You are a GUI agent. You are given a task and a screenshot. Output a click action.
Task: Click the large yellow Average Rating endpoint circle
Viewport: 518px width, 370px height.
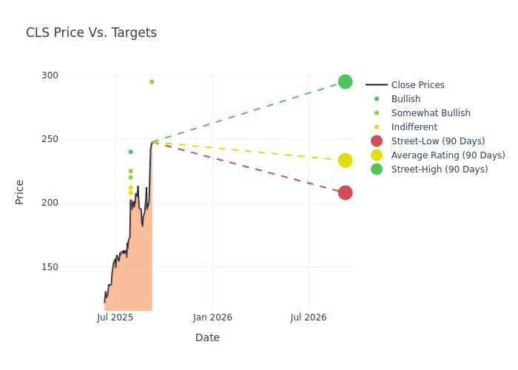(346, 161)
